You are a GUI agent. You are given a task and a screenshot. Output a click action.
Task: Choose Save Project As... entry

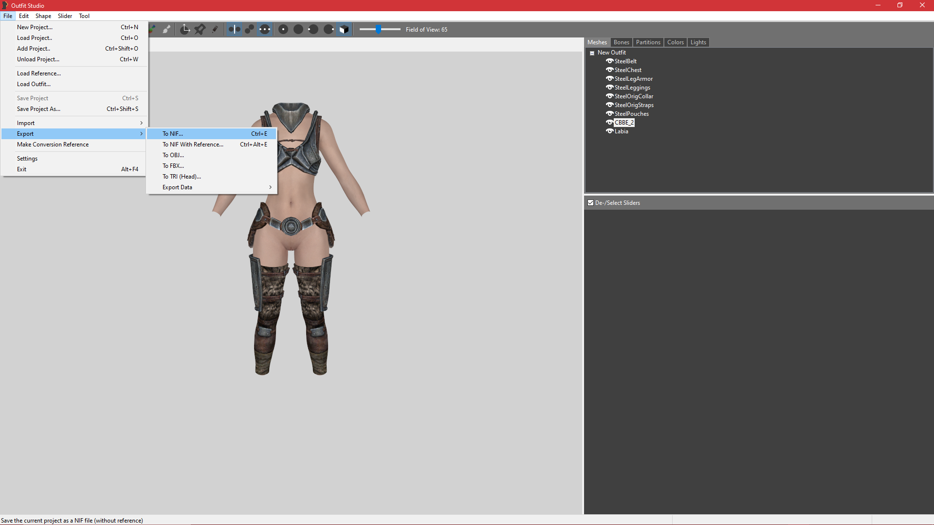74,109
